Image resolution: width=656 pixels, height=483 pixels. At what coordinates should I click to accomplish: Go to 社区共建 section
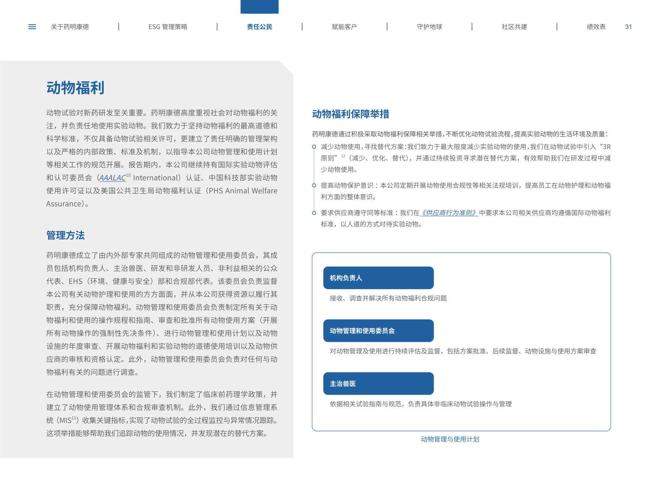(514, 27)
